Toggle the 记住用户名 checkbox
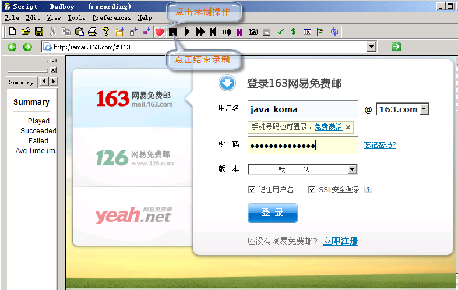 point(252,189)
